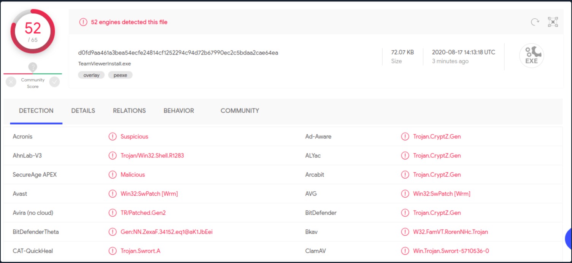Click the Size label under 72.07 KB

[x=396, y=61]
